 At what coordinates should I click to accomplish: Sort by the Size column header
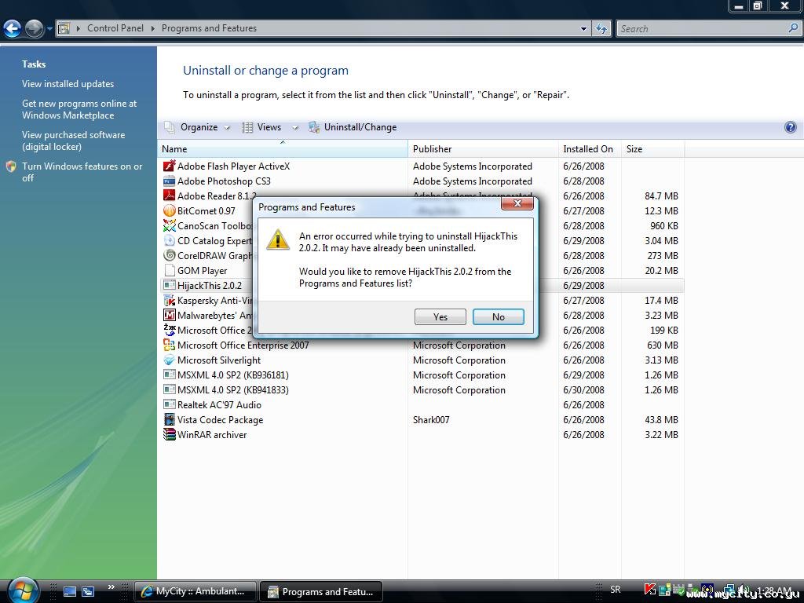[652, 148]
